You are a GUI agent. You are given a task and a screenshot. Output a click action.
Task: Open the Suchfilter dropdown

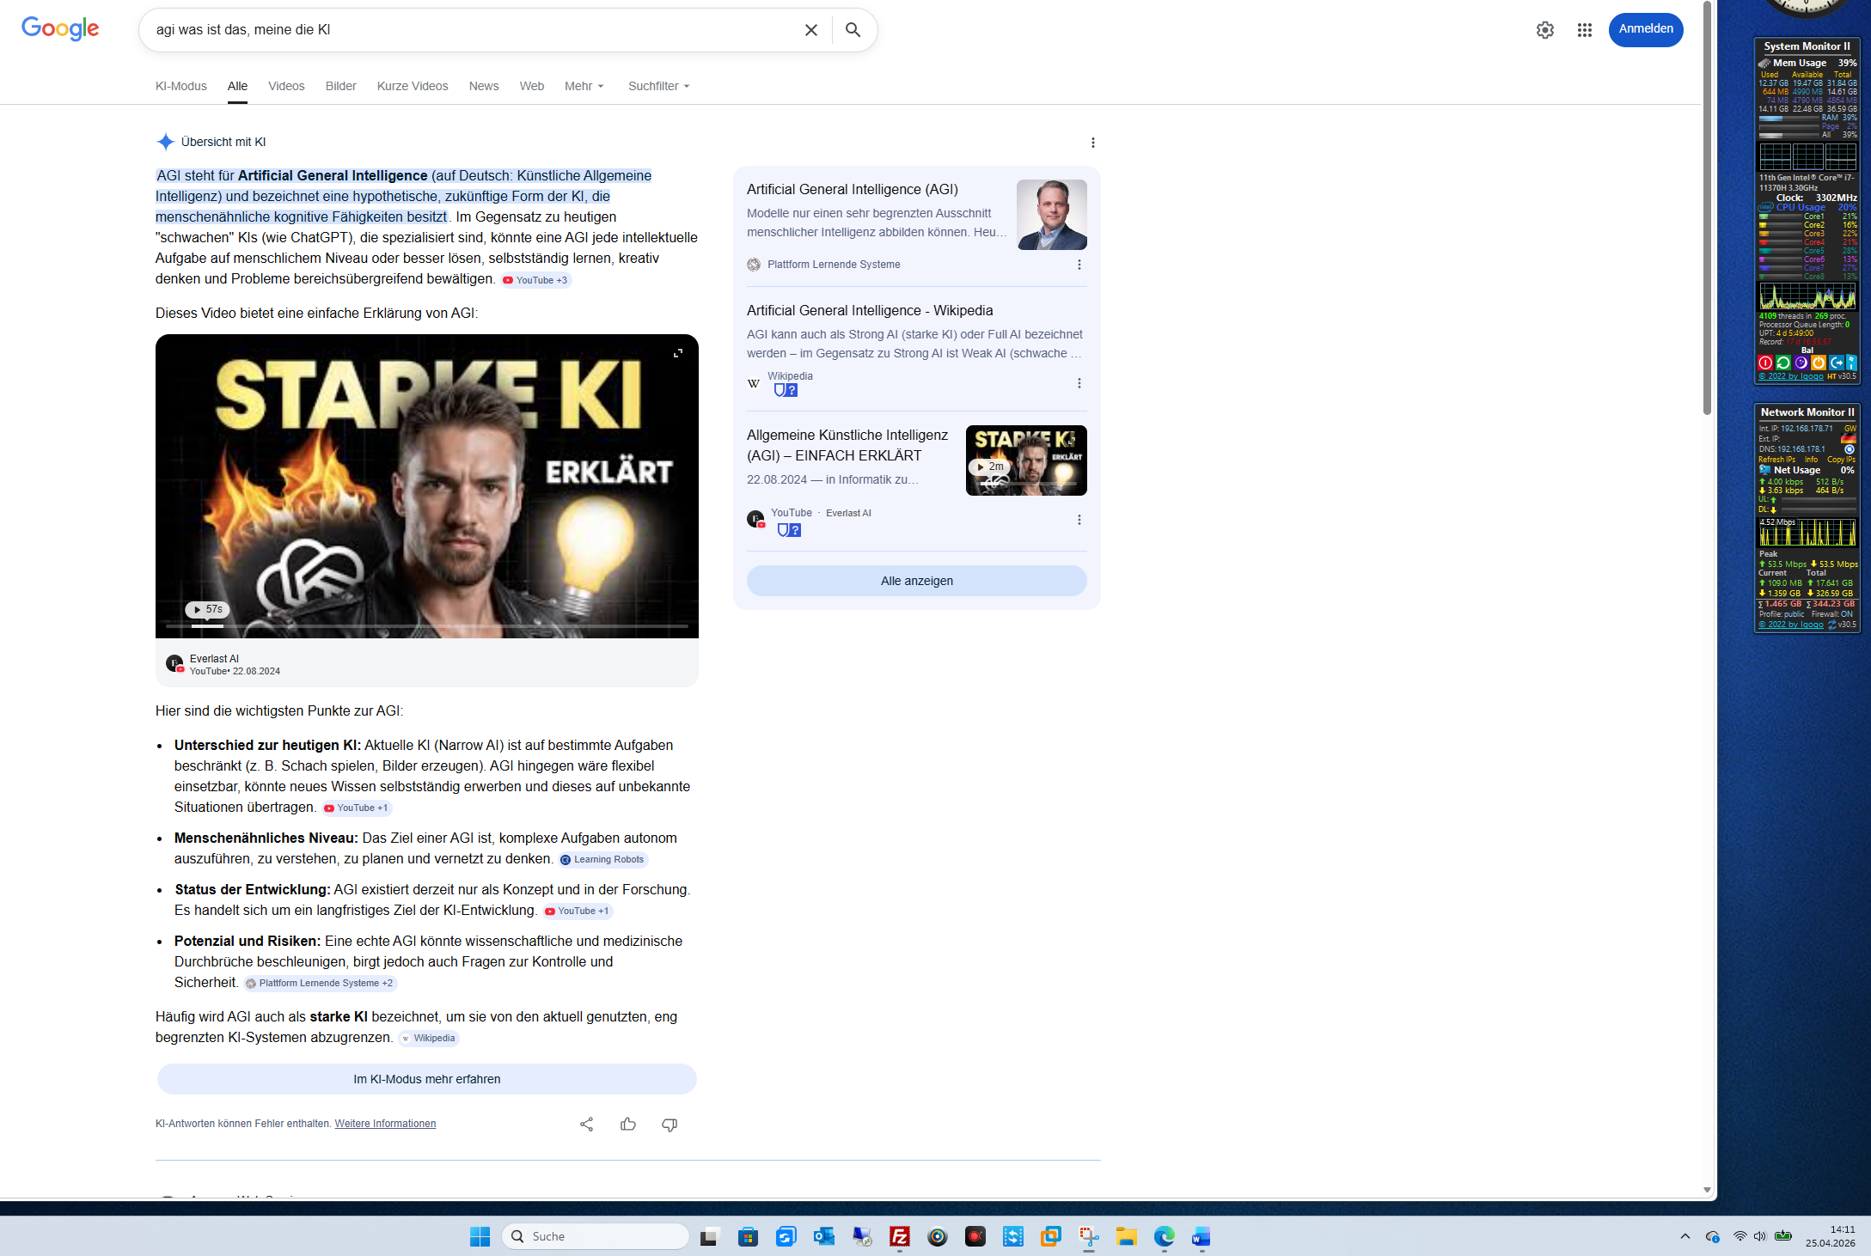coord(658,86)
